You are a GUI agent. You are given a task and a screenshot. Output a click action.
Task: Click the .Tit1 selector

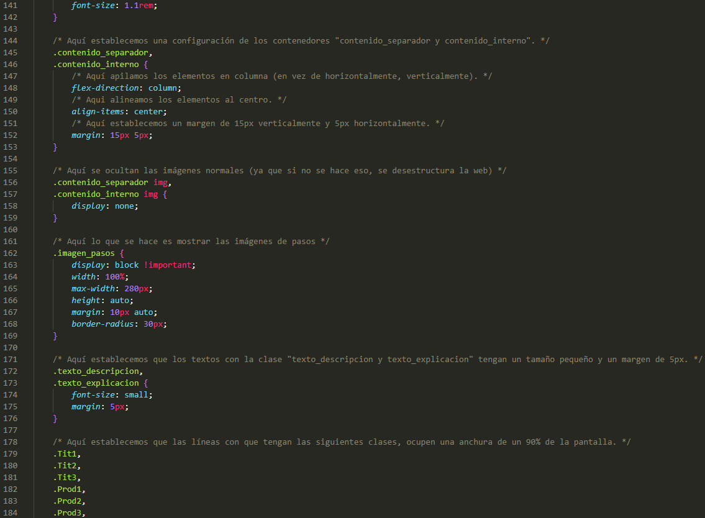point(65,453)
